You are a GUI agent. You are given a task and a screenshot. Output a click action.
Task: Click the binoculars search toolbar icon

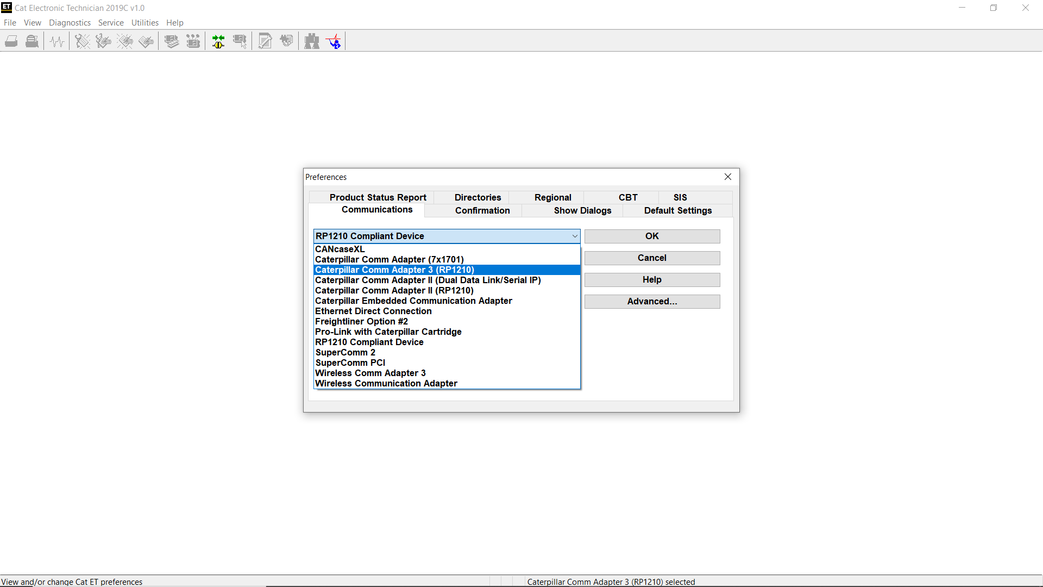(x=312, y=41)
